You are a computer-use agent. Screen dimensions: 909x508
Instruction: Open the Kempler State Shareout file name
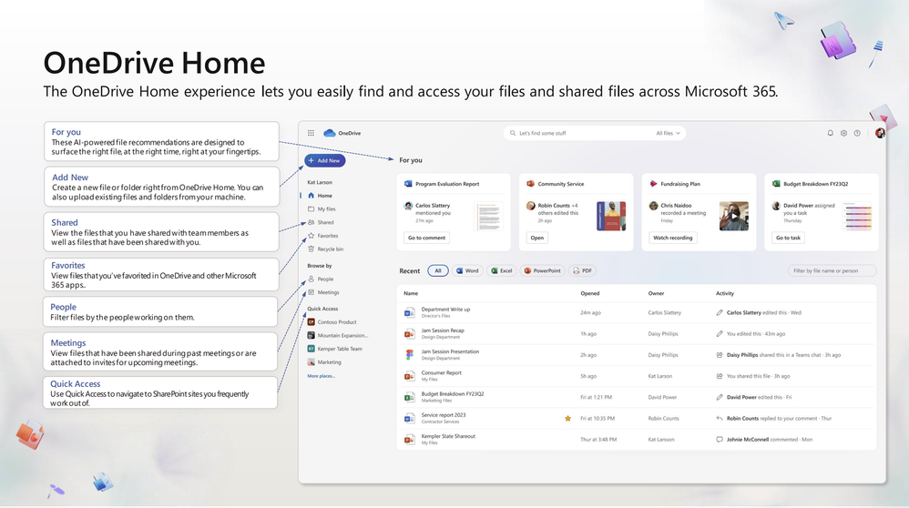pyautogui.click(x=448, y=436)
